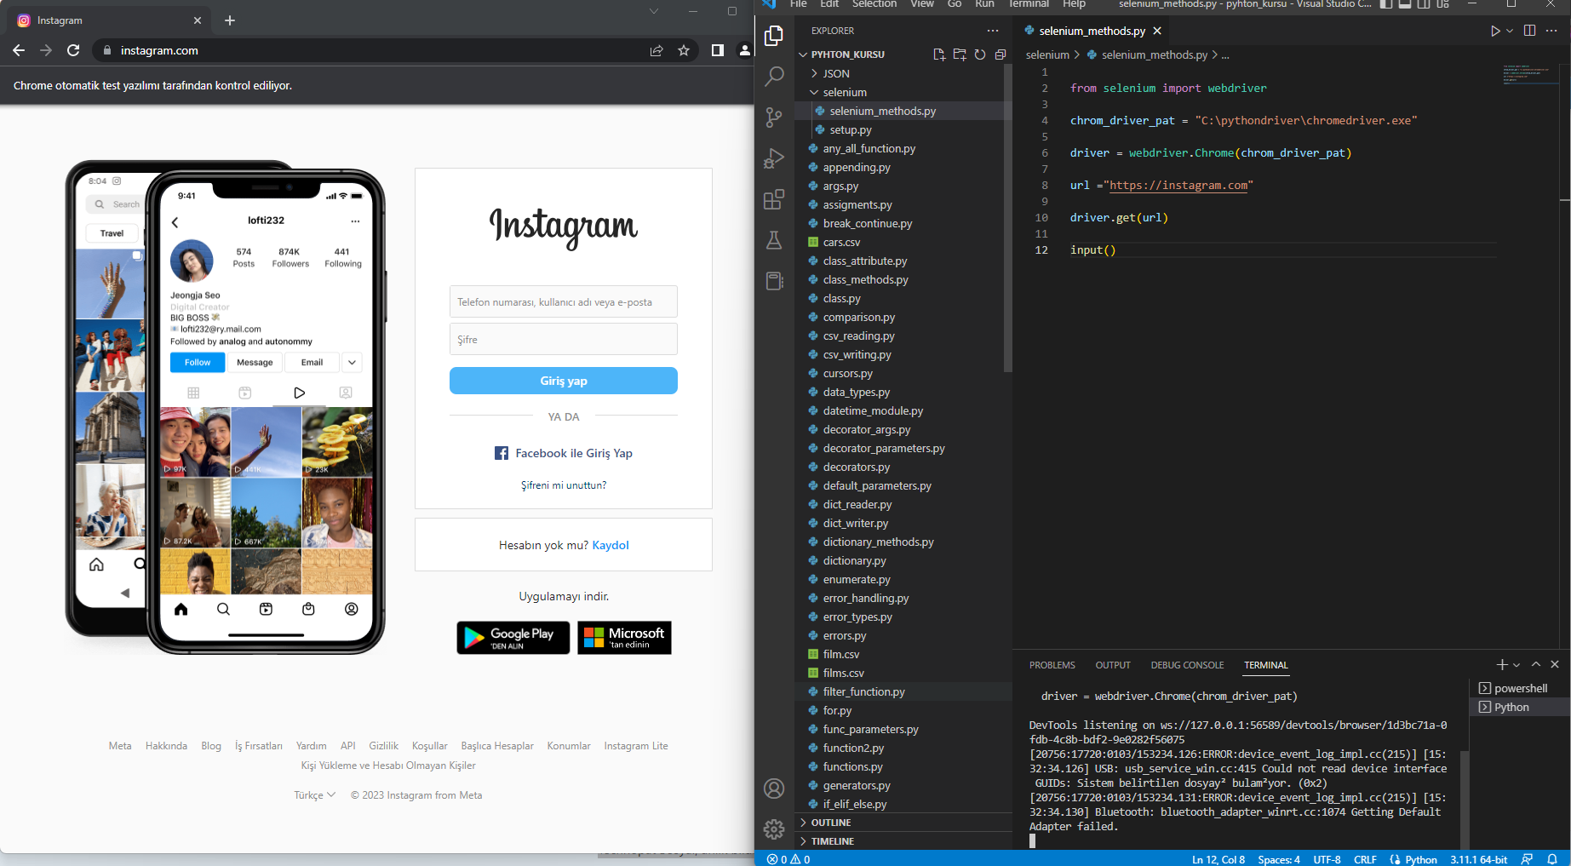Close the terminal panel

(1555, 664)
